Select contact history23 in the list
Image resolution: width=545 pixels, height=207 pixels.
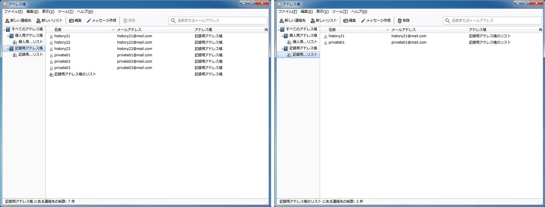pyautogui.click(x=62, y=49)
